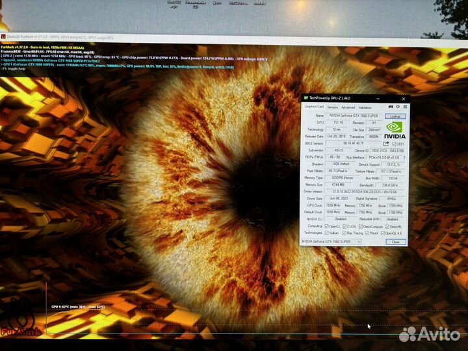Click the FurMark title bar icon
The image size is (468, 351).
pos(3,36)
